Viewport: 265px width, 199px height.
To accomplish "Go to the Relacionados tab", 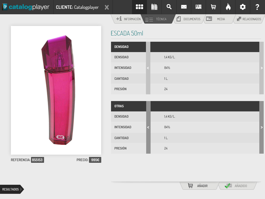I will point(249,19).
